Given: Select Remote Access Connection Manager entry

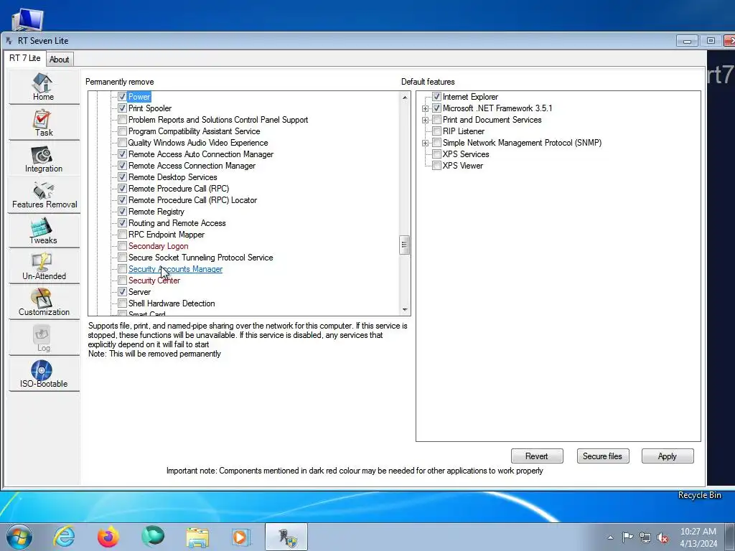Looking at the screenshot, I should 192,166.
